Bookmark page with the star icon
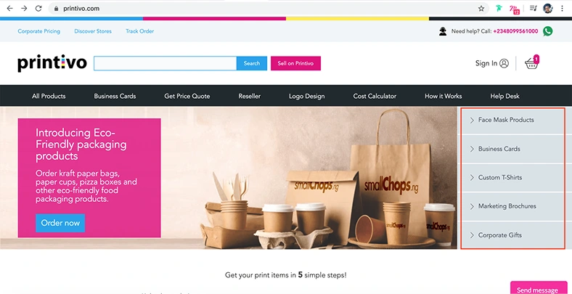This screenshot has width=572, height=294. [x=481, y=9]
